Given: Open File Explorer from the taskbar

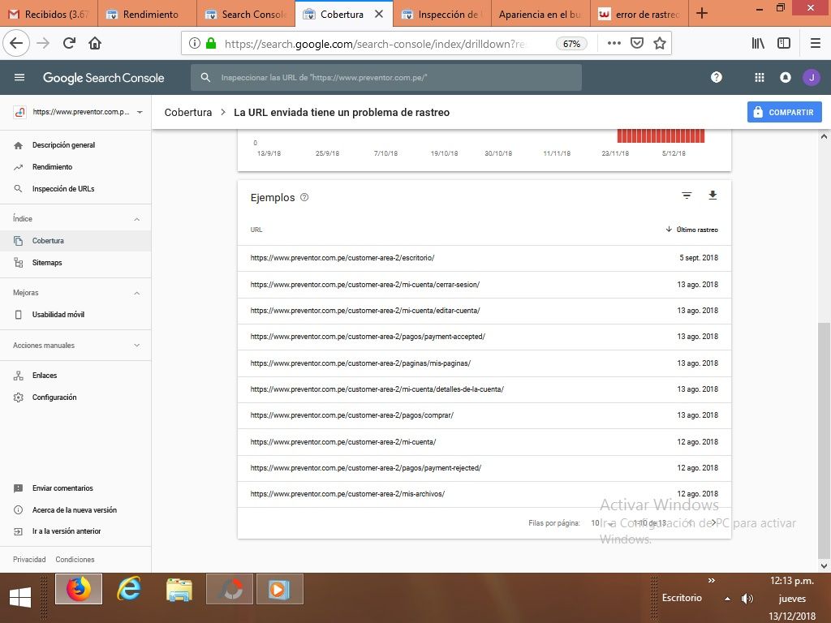Looking at the screenshot, I should point(179,589).
